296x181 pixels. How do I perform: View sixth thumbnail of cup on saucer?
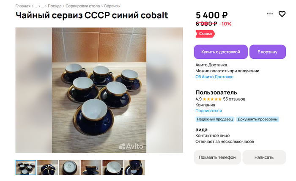pyautogui.click(x=134, y=167)
